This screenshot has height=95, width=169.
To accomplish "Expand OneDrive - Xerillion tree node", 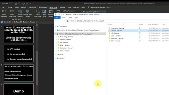I will pyautogui.click(x=55, y=30).
